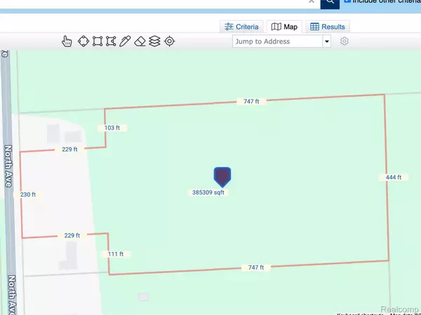Click the top 747 ft measurement label

[x=253, y=101]
